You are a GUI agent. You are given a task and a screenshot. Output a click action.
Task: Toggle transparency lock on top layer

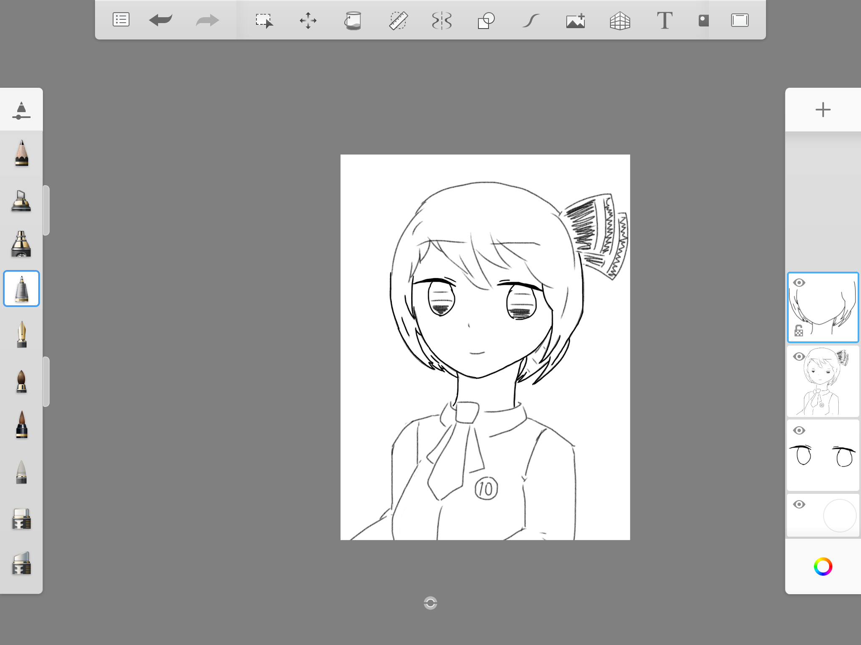799,330
